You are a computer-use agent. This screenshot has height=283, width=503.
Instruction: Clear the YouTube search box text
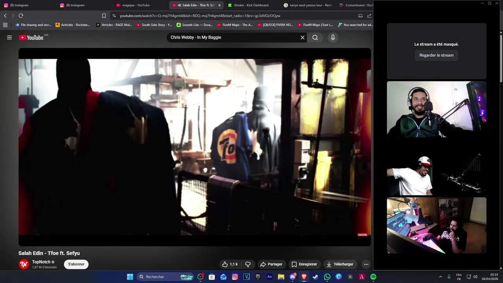tap(303, 37)
